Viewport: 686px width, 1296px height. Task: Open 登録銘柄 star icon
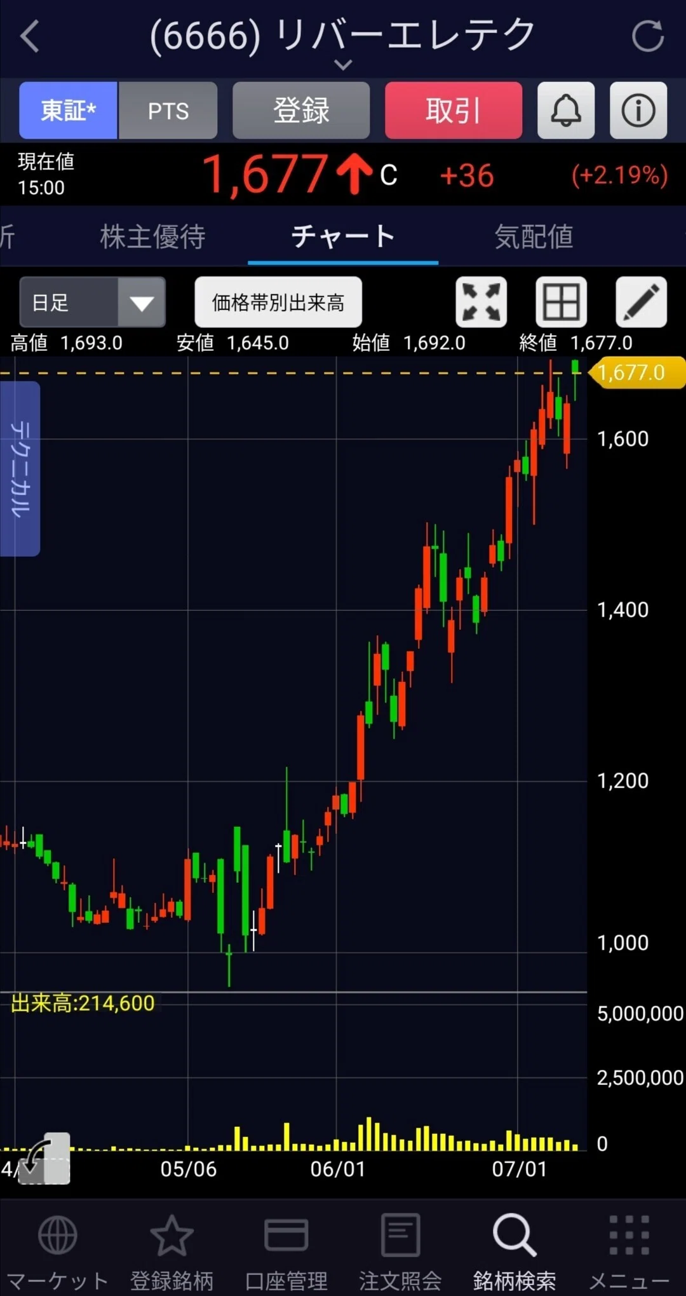[171, 1236]
